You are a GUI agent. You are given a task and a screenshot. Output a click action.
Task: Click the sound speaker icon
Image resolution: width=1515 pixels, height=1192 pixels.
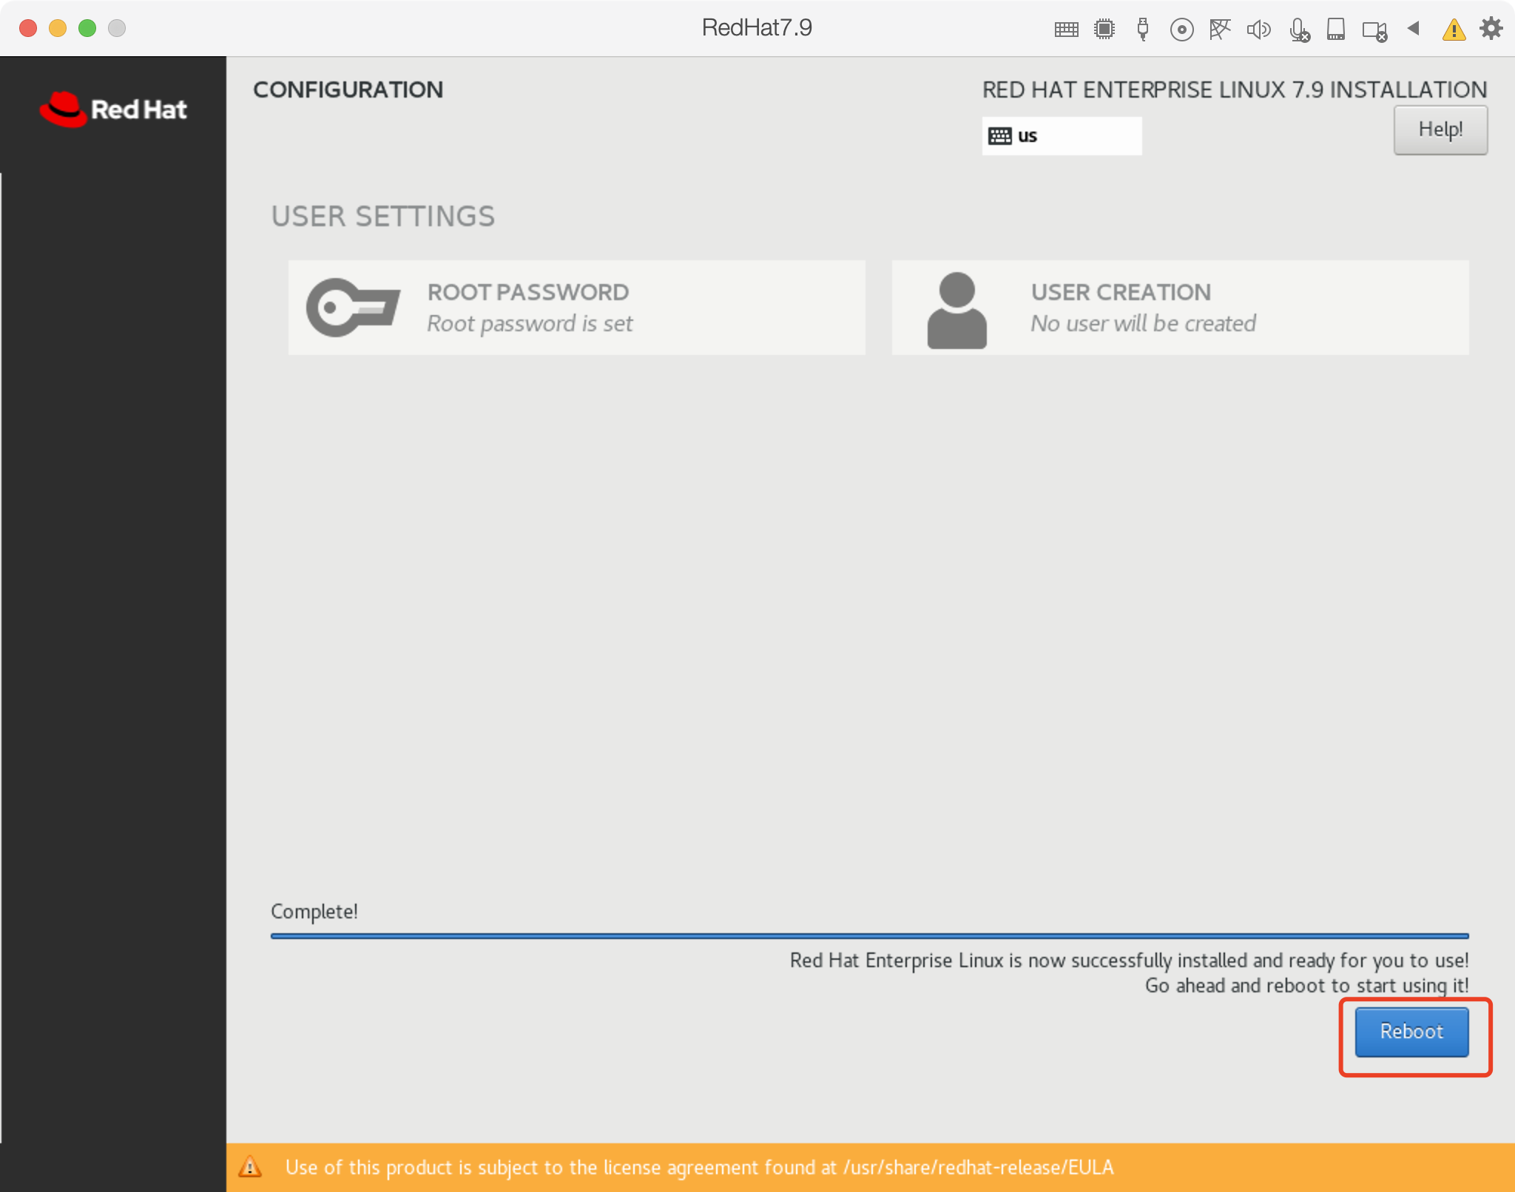[1258, 30]
